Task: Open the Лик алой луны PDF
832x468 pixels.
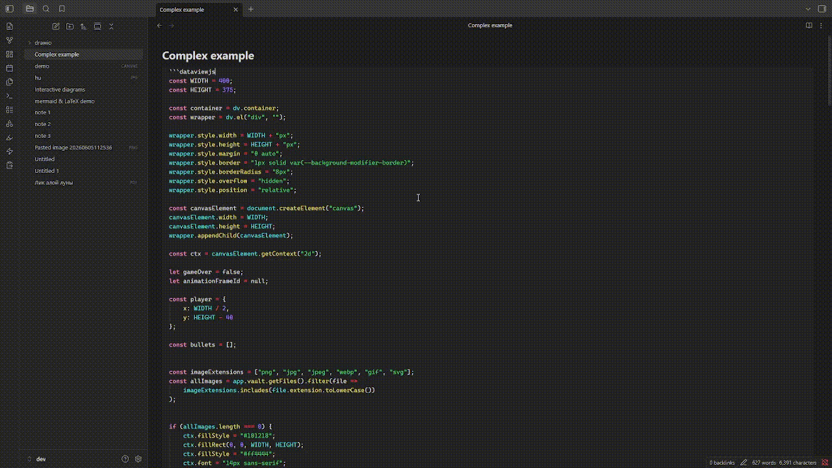Action: 83,183
